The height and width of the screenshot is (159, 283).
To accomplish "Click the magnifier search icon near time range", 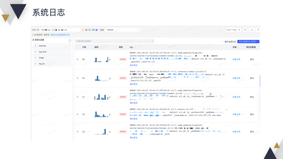I will tap(245, 30).
